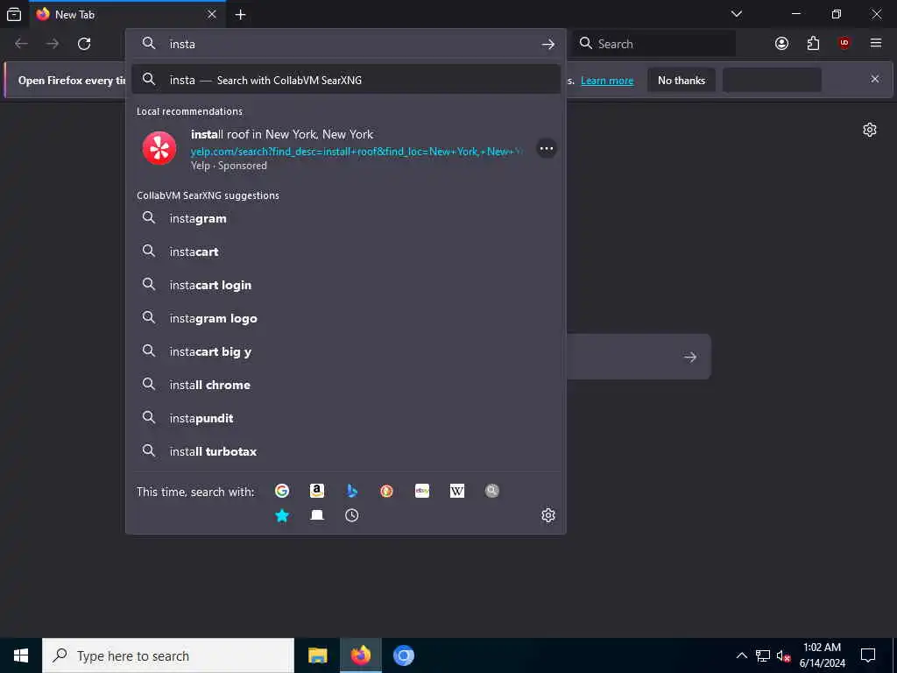Open the Firefox account menu
The width and height of the screenshot is (897, 673).
coord(781,44)
